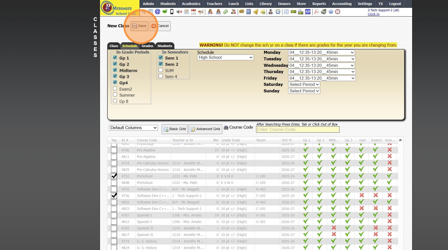Click the megaphone announcement icon
Screen dimensions: 448x250
point(201,12)
